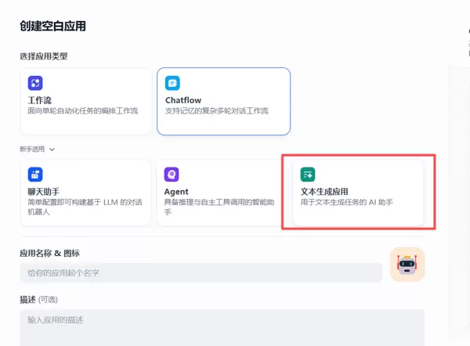Viewport: 470px width, 346px height.
Task: Click the 用于文本生成任务的 AI 助手 description
Action: pos(346,203)
